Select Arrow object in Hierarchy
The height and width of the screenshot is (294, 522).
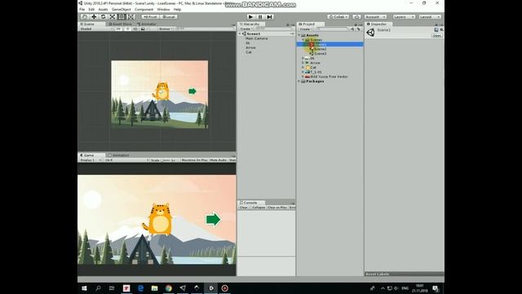(250, 47)
